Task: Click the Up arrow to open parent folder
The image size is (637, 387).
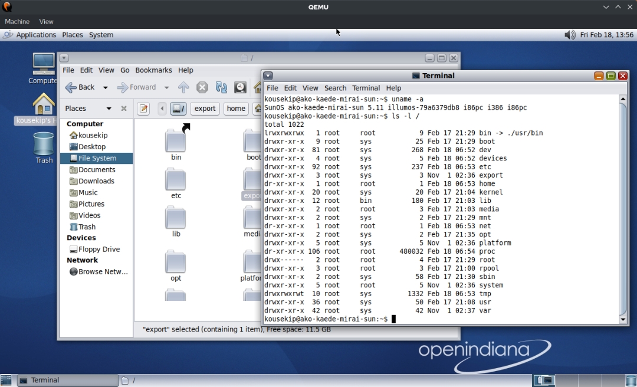Action: pos(183,87)
